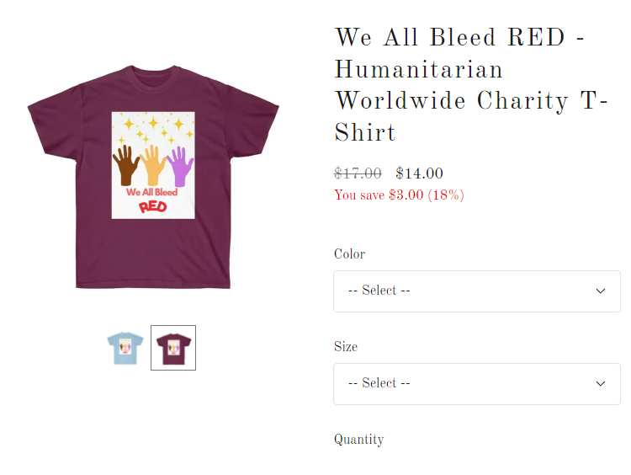Click the Color field label

click(349, 254)
